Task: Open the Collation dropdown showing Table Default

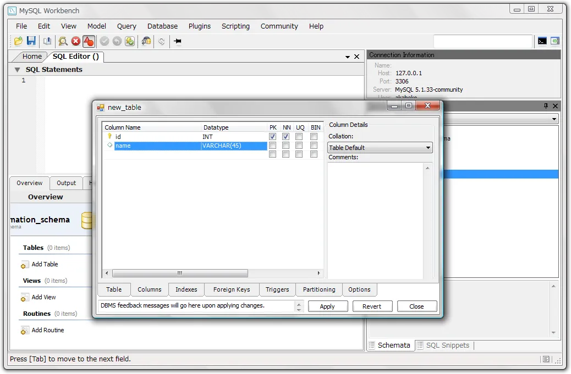Action: [380, 148]
